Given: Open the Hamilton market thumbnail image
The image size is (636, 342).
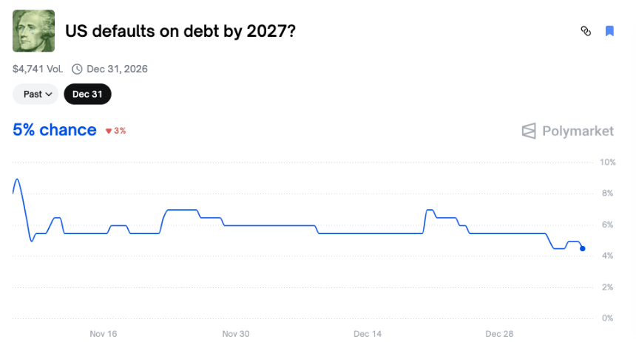Looking at the screenshot, I should 33,31.
